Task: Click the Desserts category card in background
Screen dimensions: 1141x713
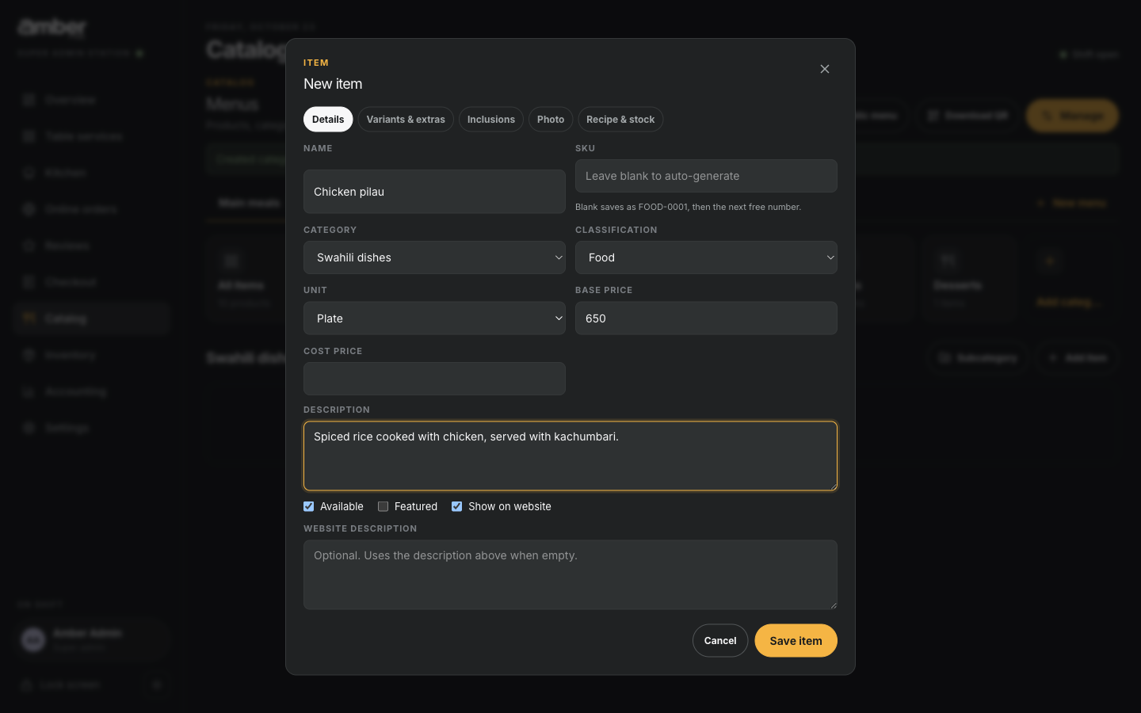Action: pos(970,280)
